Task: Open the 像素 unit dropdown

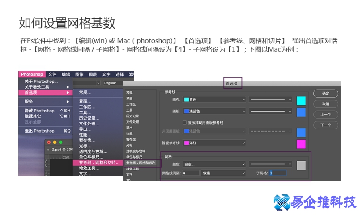Action: point(223,173)
